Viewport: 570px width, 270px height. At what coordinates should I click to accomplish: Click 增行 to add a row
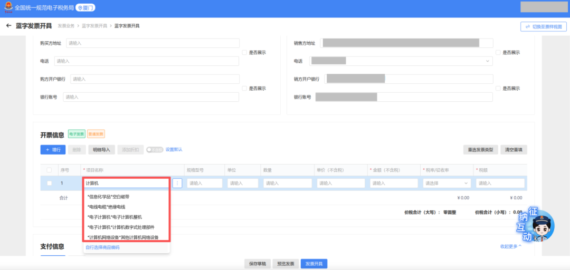point(53,149)
